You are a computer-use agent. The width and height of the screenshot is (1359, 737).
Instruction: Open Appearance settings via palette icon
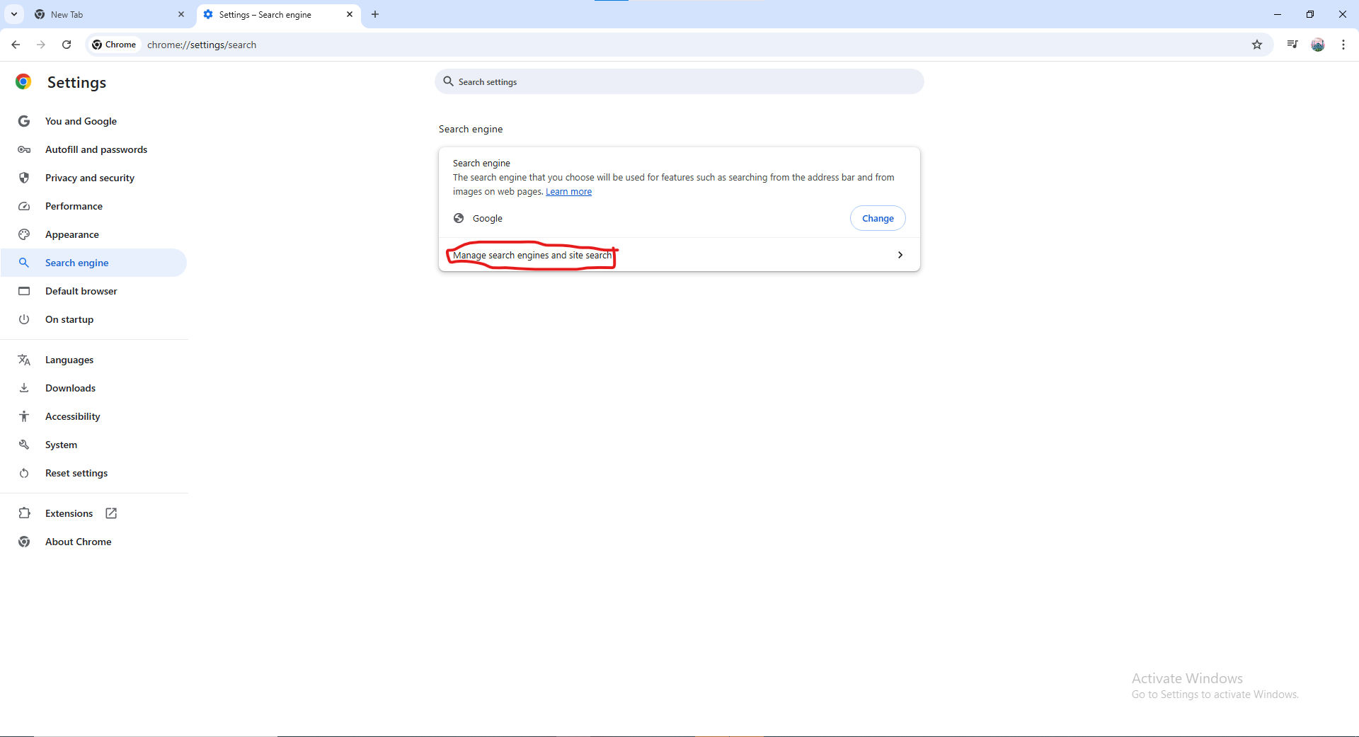coord(24,234)
